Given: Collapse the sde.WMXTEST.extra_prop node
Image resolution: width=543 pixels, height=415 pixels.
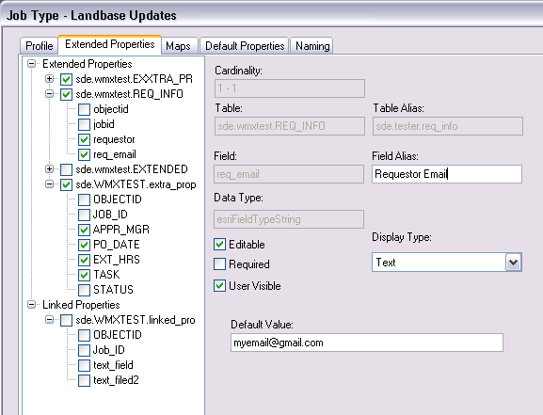Looking at the screenshot, I should click(x=50, y=184).
